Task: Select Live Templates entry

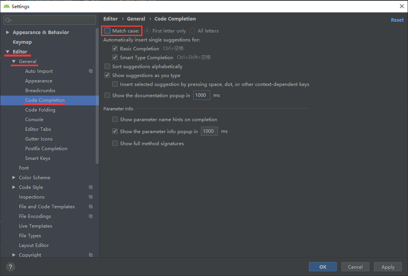Action: (x=35, y=226)
